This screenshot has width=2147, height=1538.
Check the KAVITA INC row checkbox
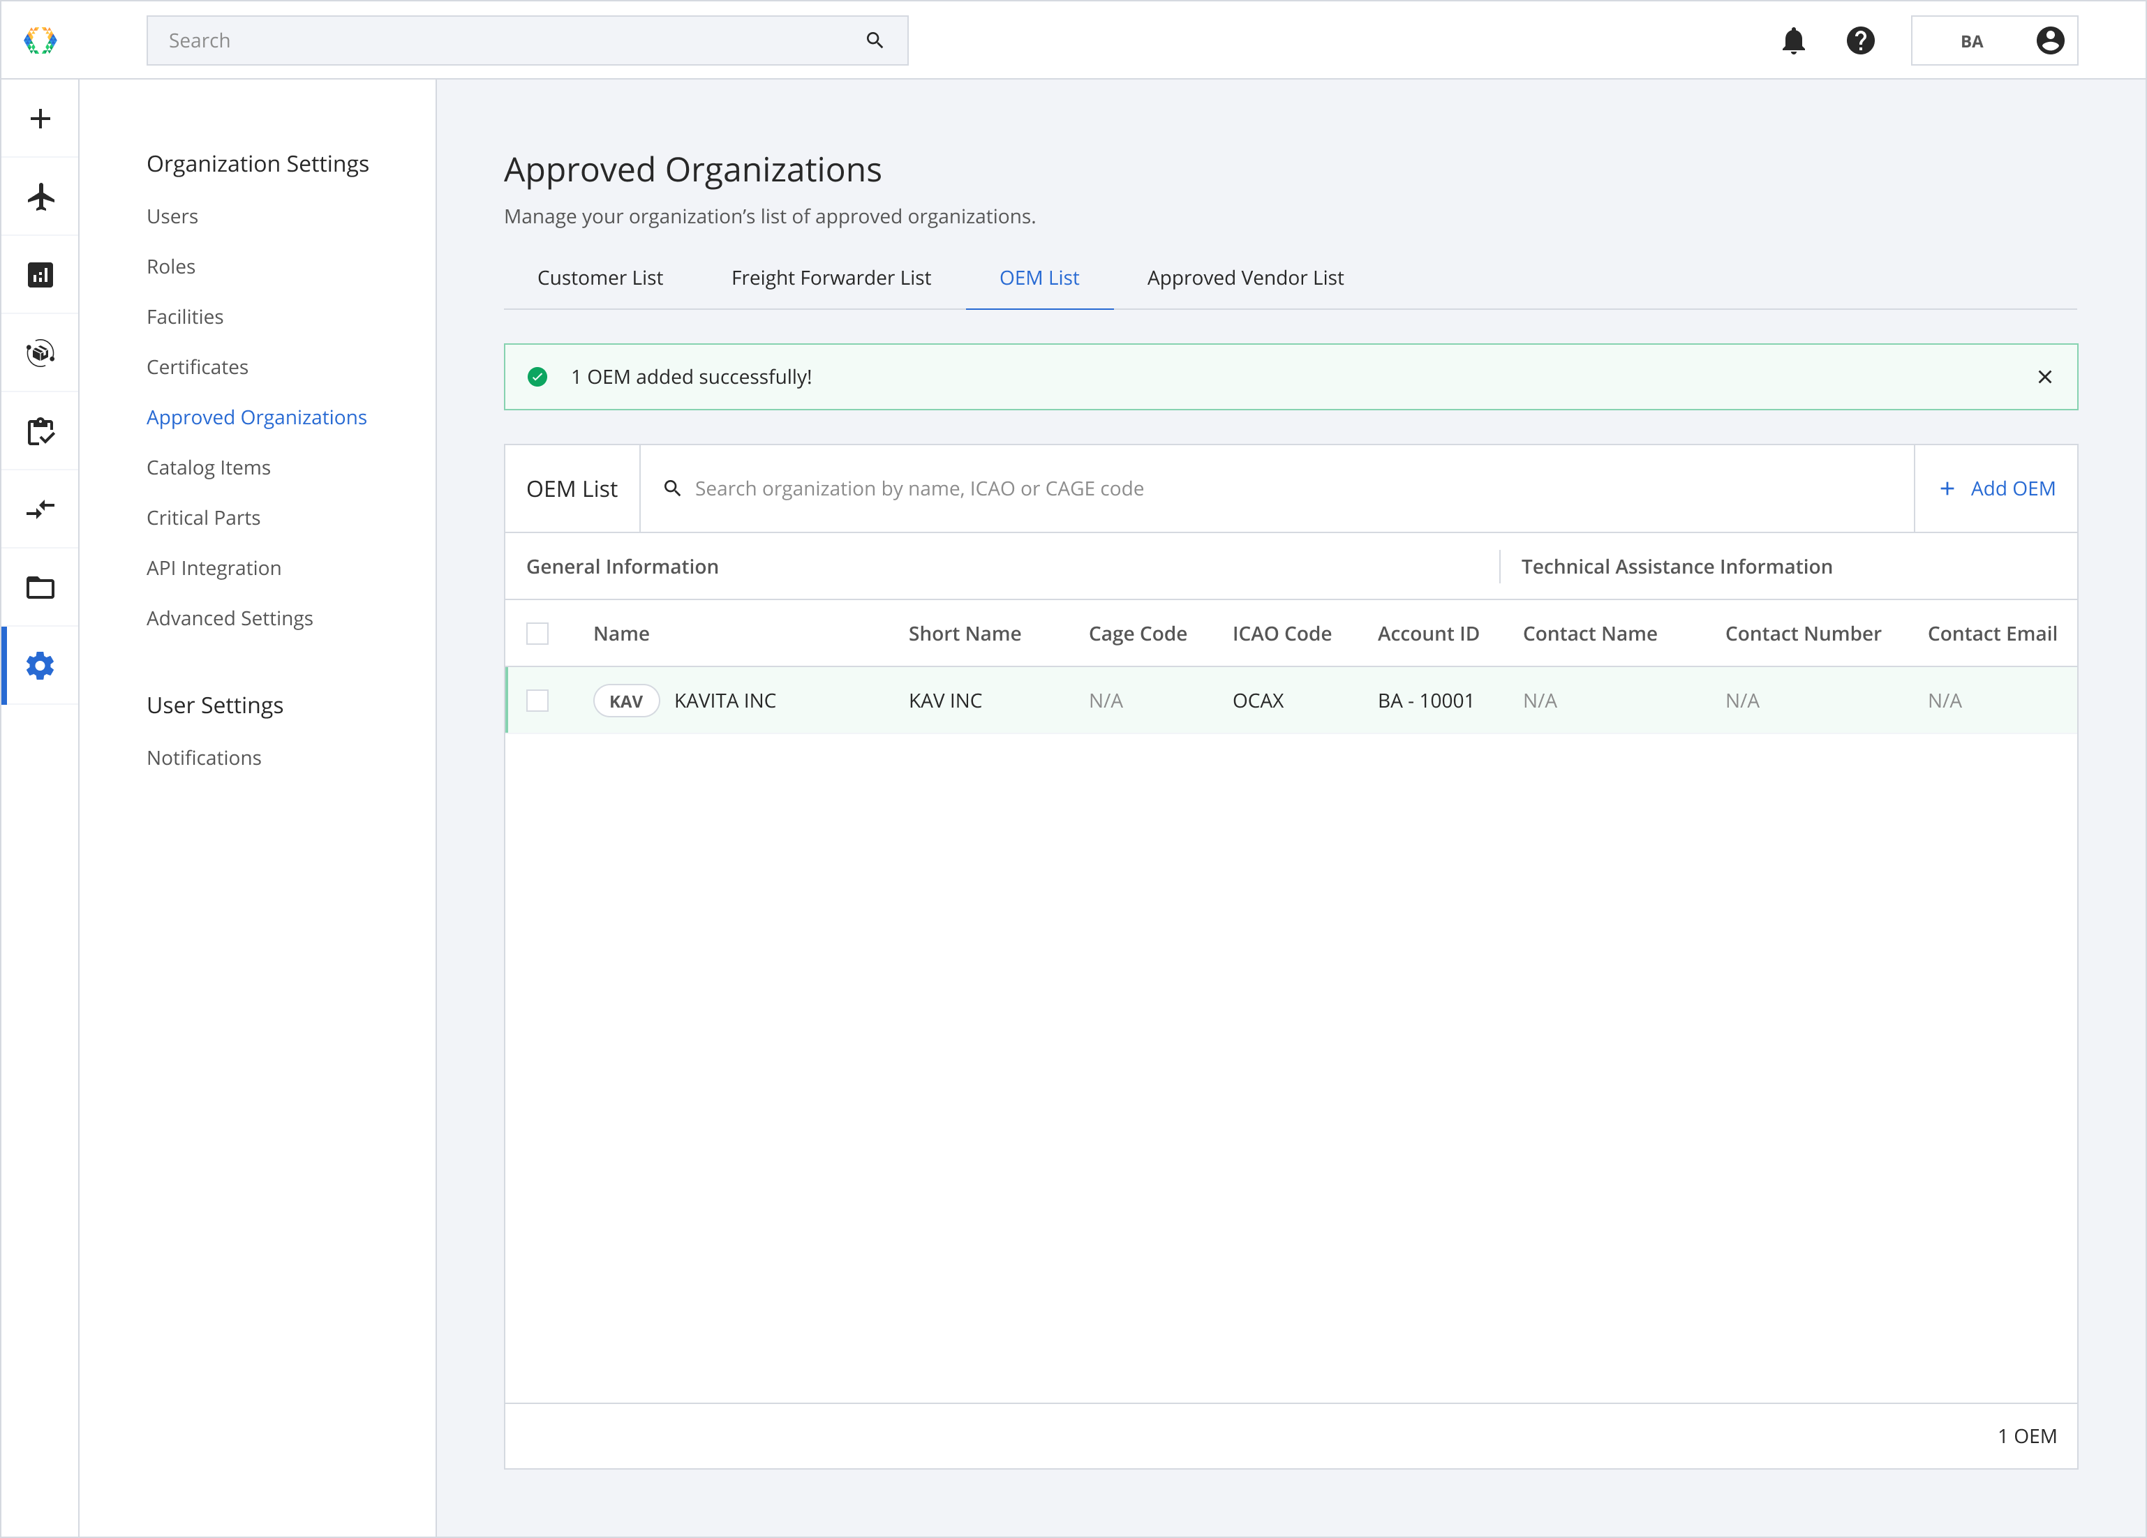click(x=537, y=701)
